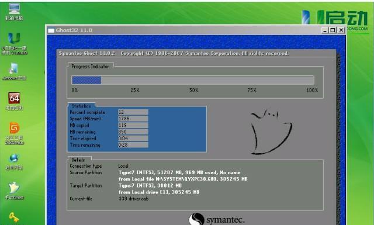Open the Windows setup desktop icon
Screen dimensions: 374x225
pos(14,71)
